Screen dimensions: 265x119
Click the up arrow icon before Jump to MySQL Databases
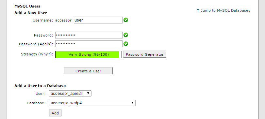[x=198, y=10]
